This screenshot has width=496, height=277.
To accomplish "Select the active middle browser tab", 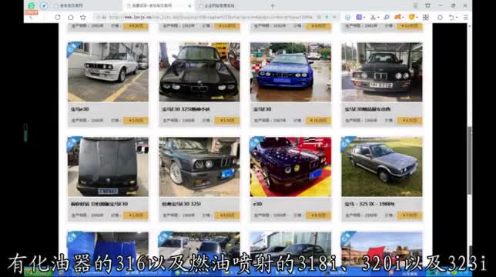I will click(158, 5).
